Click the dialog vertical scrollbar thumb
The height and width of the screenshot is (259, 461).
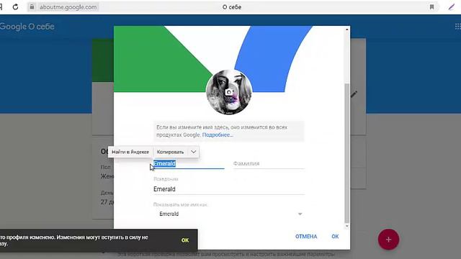point(347,153)
